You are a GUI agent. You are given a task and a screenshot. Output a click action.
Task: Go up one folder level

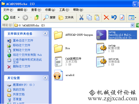coord(37,17)
